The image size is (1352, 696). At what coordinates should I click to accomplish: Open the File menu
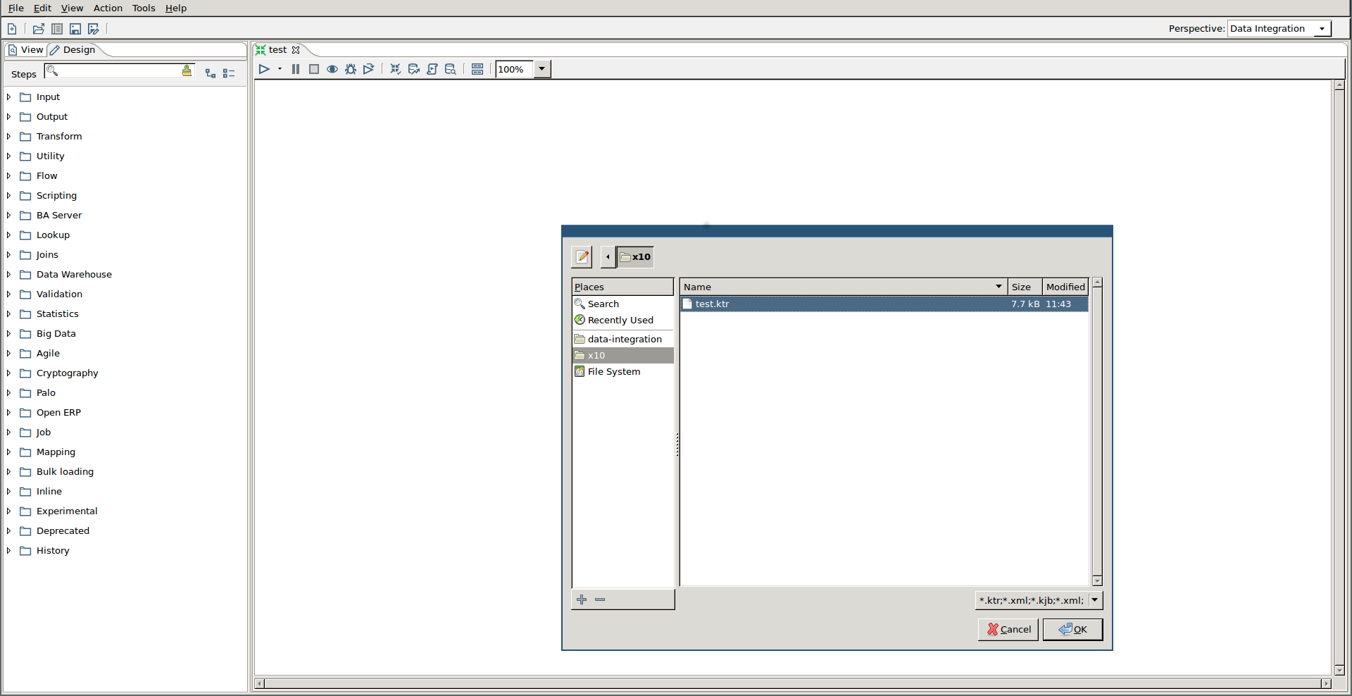pos(16,8)
